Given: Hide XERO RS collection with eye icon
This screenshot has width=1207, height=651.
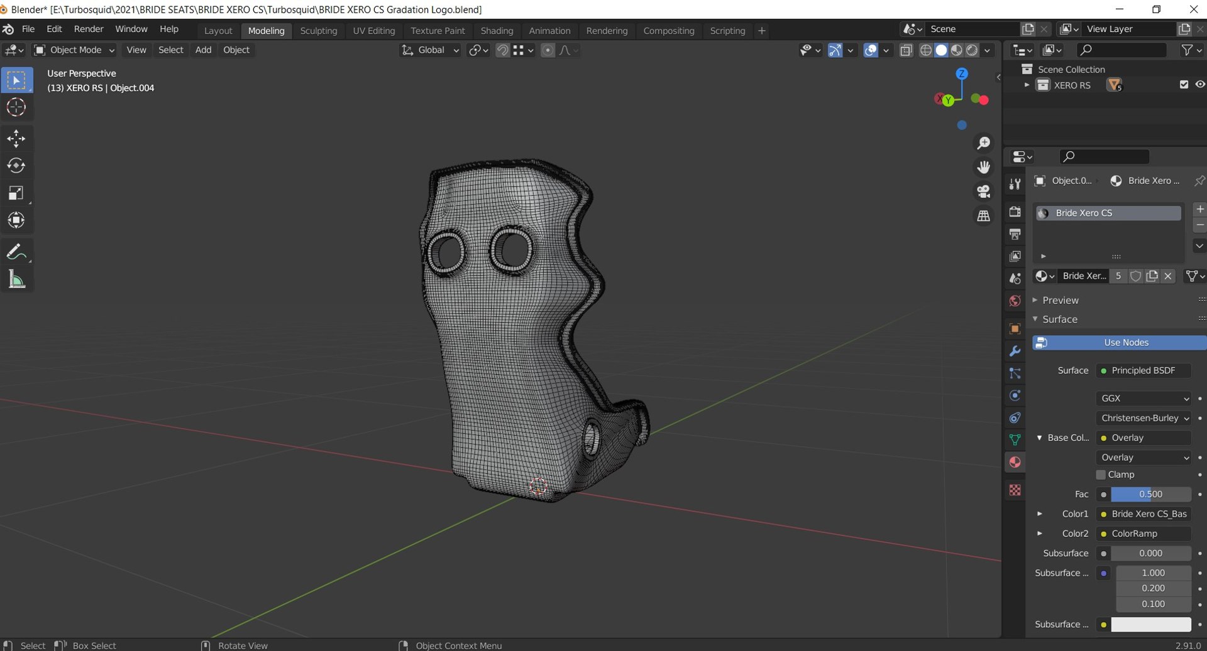Looking at the screenshot, I should [1199, 85].
